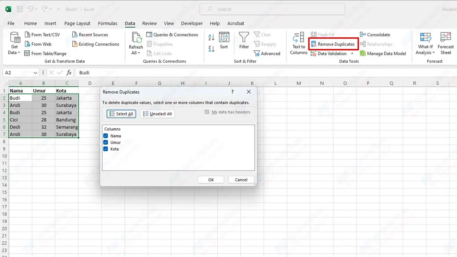Click the Remove Duplicates ribbon icon
Viewport: 457px width, 257px height.
(314, 44)
